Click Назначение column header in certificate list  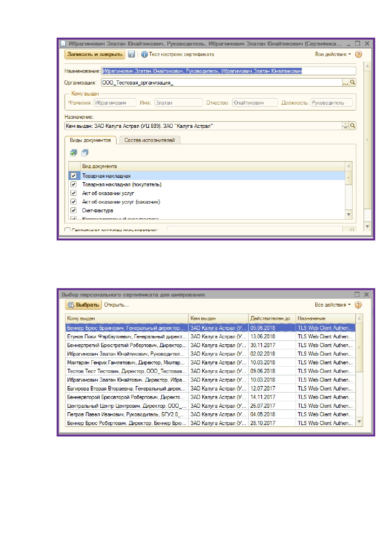tap(326, 318)
